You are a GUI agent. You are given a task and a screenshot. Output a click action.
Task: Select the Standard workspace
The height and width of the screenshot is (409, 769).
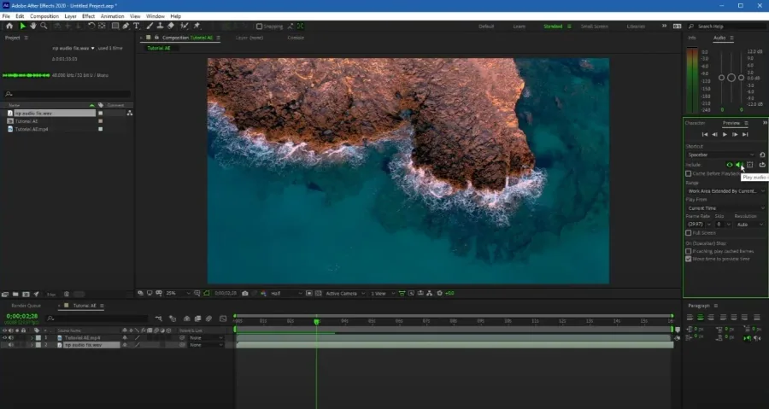click(x=553, y=26)
